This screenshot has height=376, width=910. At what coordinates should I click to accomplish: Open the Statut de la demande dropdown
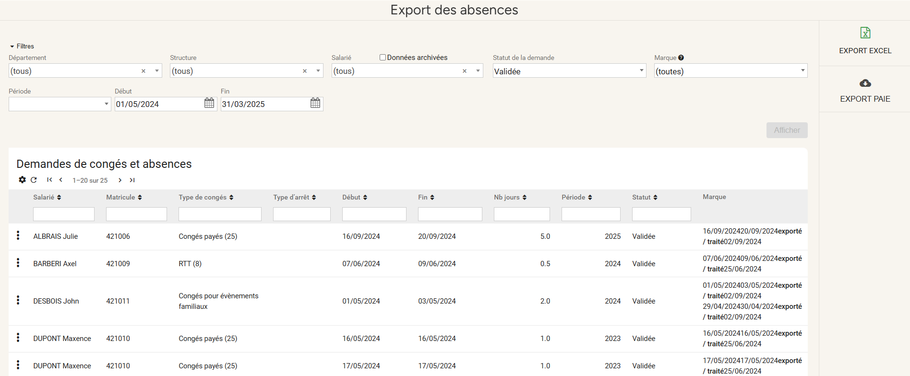[569, 71]
